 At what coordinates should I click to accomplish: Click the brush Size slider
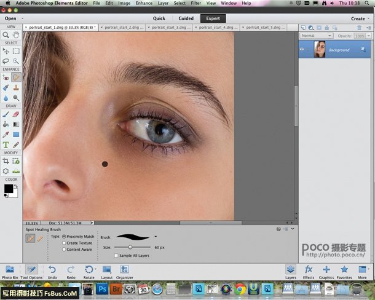coord(130,247)
